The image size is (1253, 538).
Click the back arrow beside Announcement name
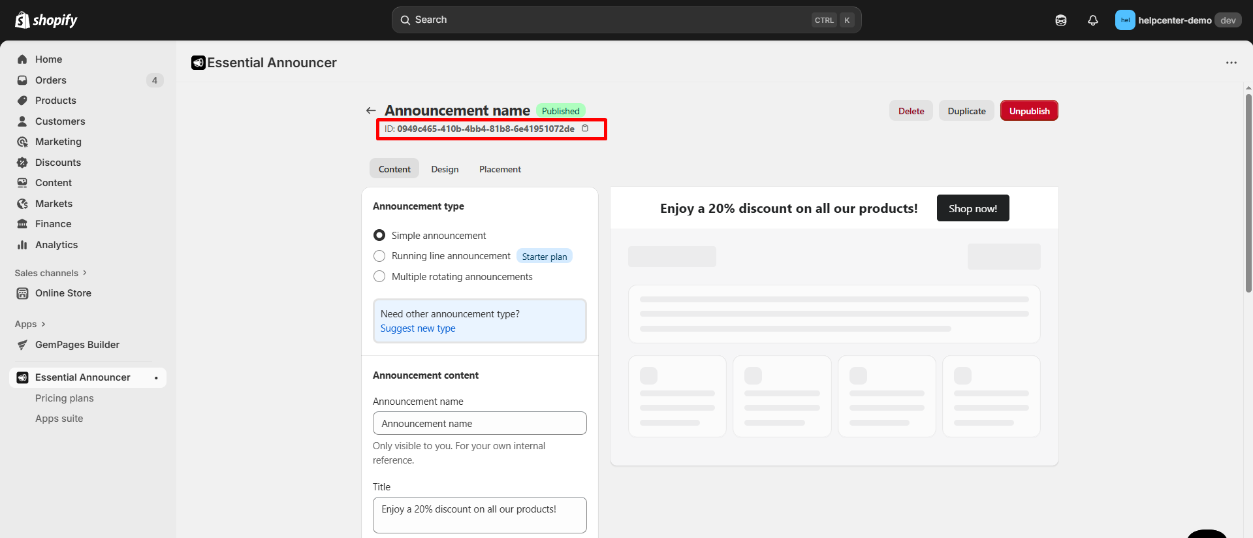pos(371,111)
